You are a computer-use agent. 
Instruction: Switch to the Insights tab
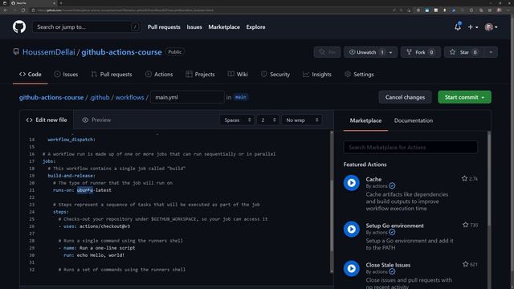(x=317, y=75)
